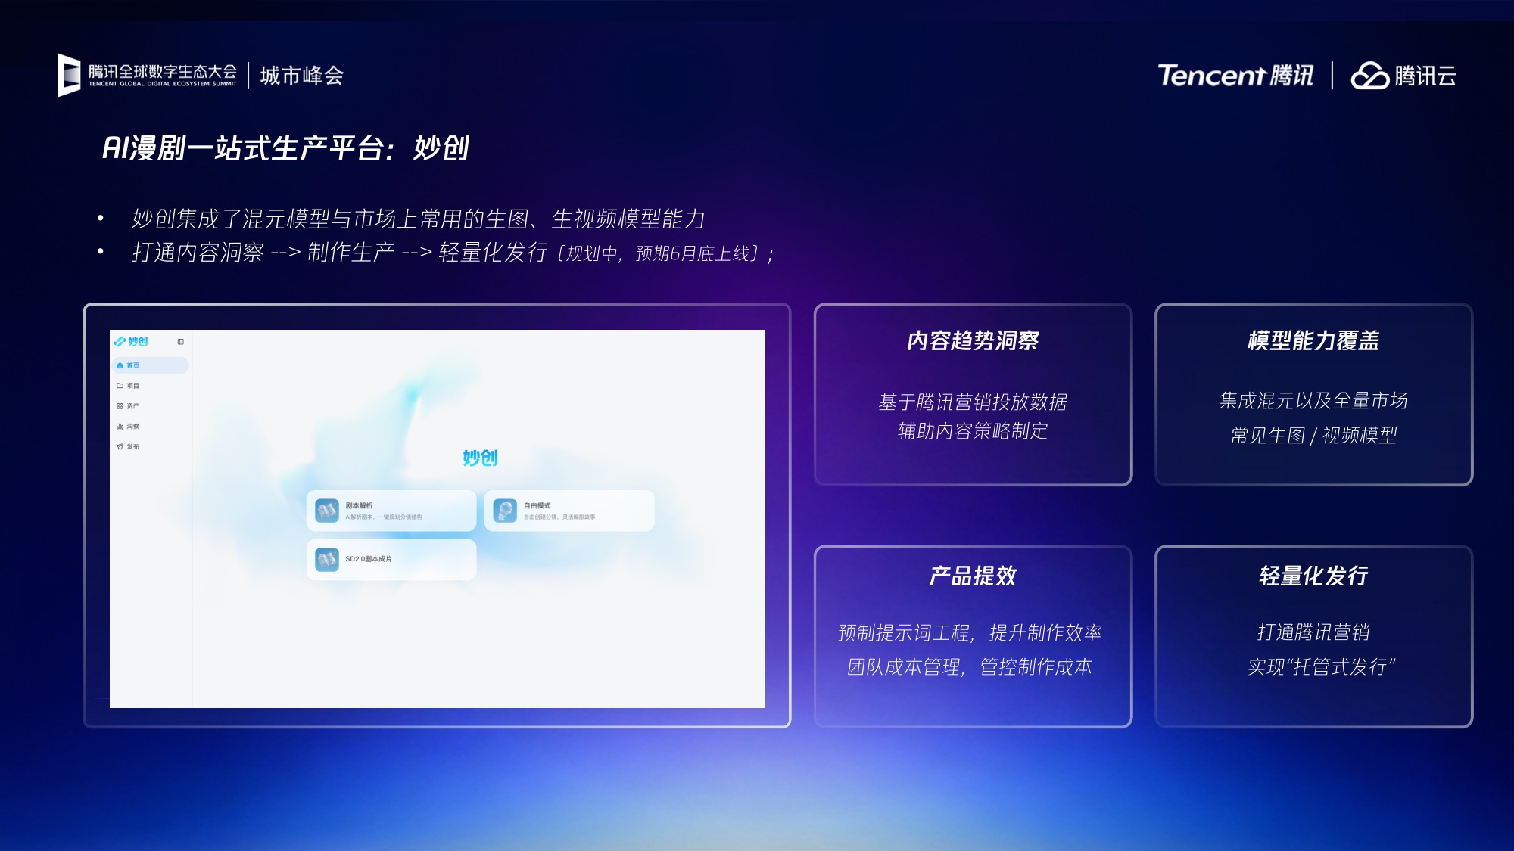Click the 腾讯云 cloud logo
The width and height of the screenshot is (1514, 851).
pyautogui.click(x=1404, y=76)
